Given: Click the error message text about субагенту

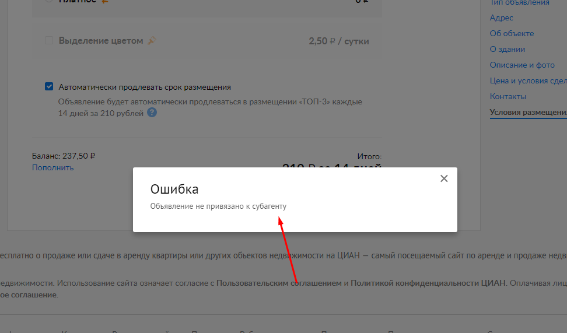Looking at the screenshot, I should pos(218,206).
